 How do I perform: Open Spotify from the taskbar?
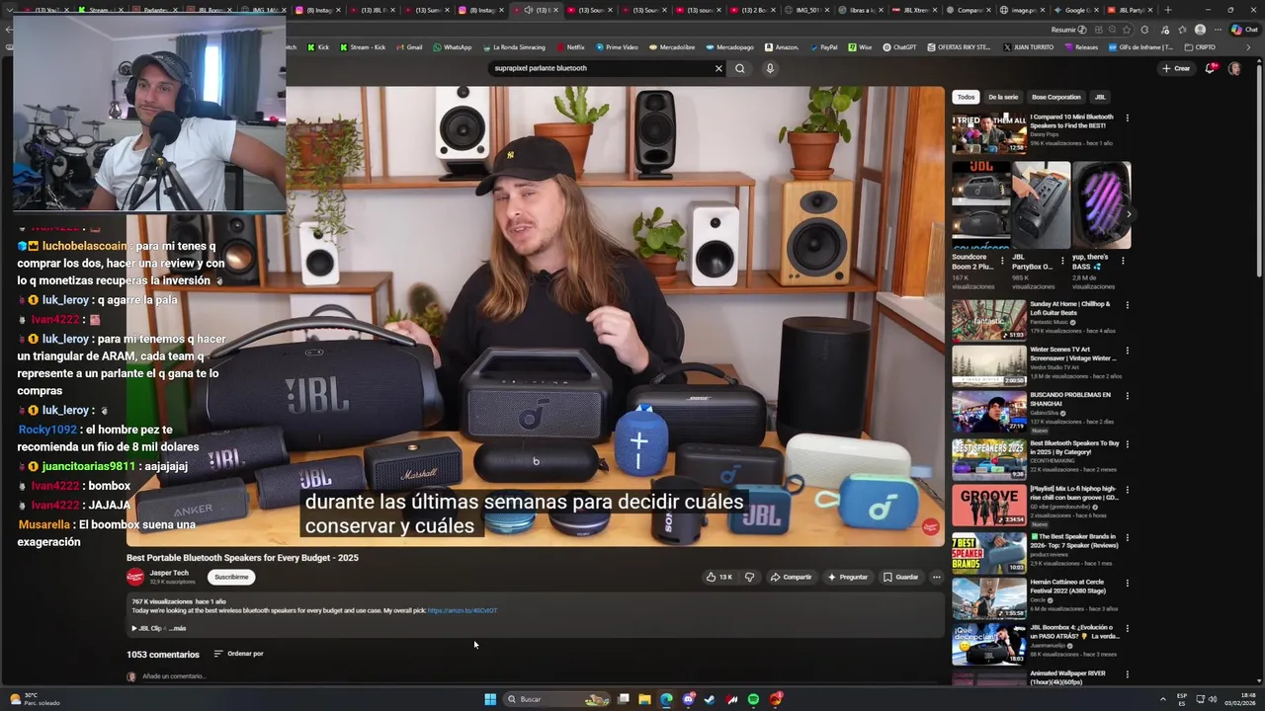[x=753, y=699]
